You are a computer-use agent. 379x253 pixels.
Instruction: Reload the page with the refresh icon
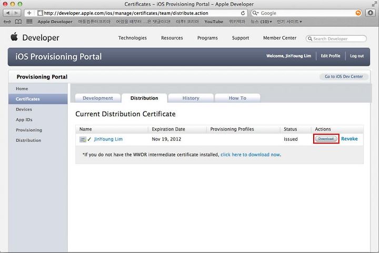(243, 13)
